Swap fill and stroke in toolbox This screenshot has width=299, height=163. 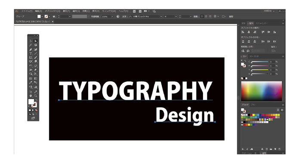pyautogui.click(x=36, y=100)
